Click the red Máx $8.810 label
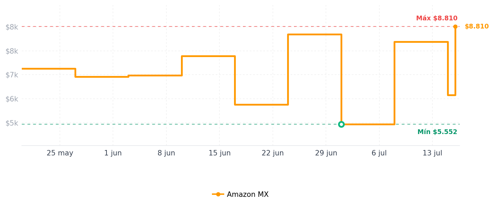 437,18
